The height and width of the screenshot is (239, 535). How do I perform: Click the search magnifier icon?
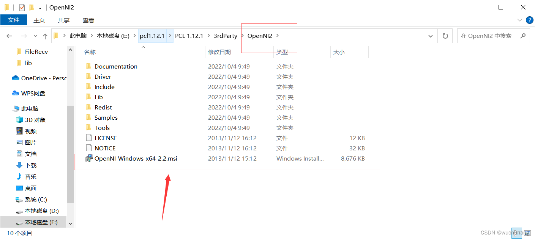(523, 36)
